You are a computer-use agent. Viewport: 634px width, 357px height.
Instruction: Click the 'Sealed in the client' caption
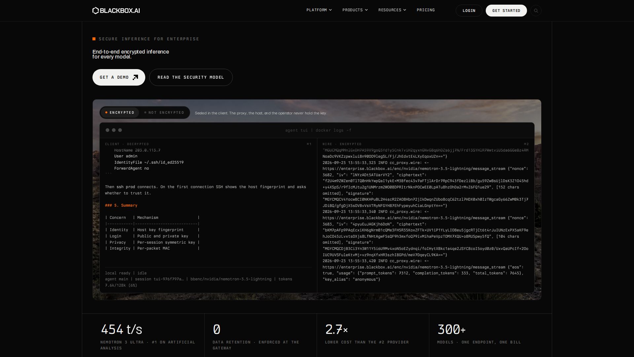(261, 113)
